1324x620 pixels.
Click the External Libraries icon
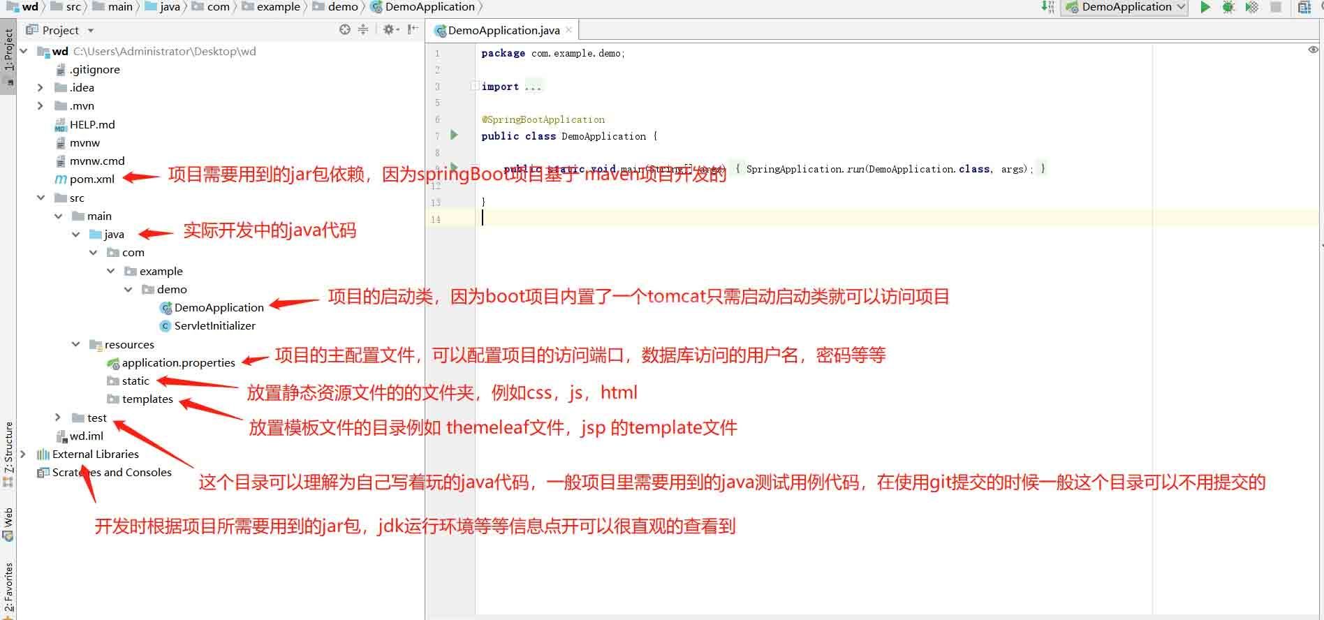click(43, 455)
